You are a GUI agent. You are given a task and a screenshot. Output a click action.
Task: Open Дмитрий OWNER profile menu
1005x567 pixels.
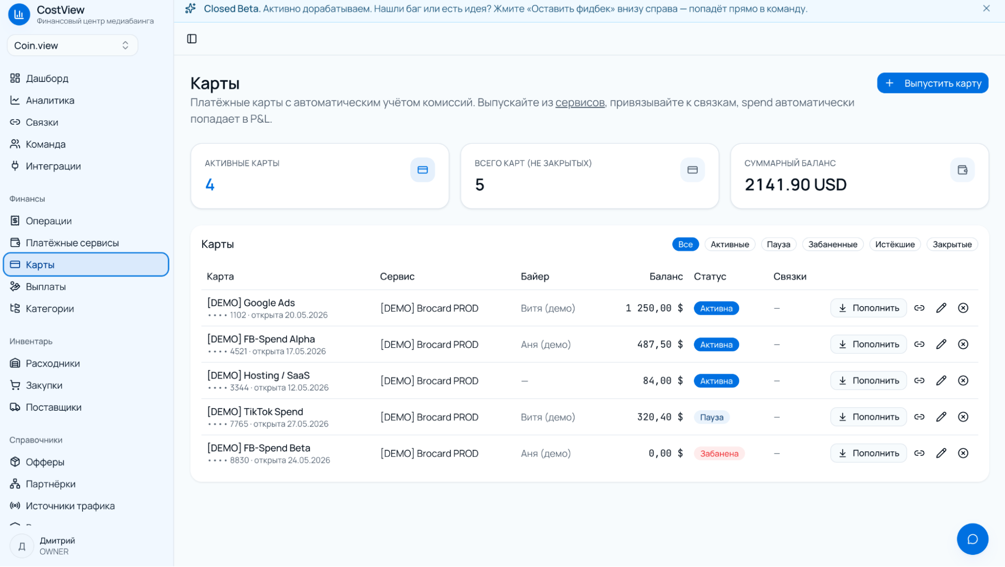86,546
